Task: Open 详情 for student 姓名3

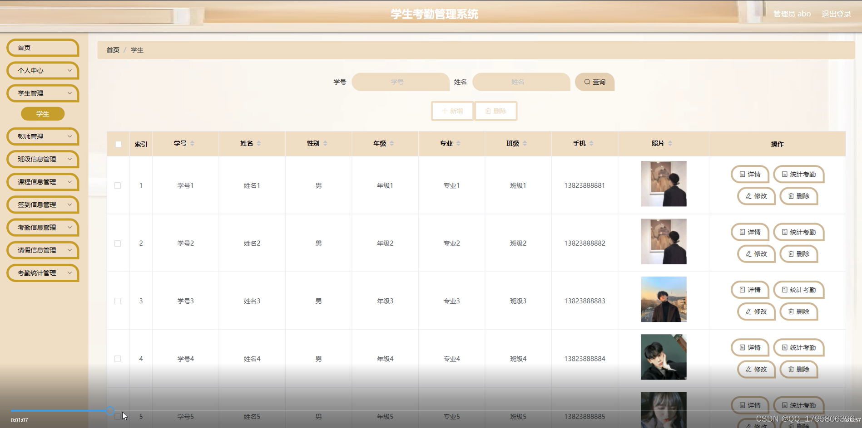Action: (750, 289)
